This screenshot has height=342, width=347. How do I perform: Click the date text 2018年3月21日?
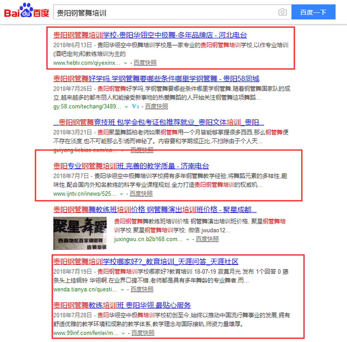[x=72, y=132]
